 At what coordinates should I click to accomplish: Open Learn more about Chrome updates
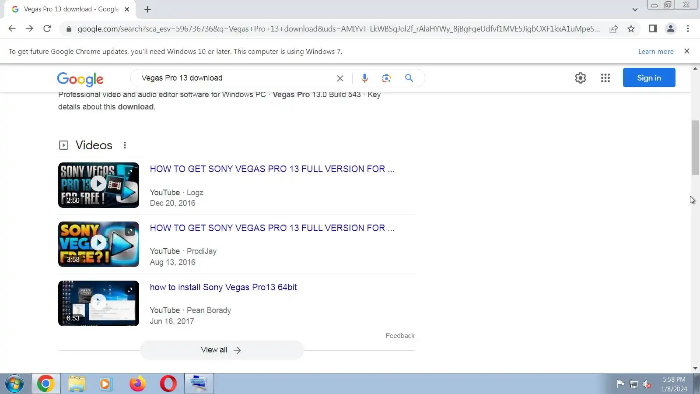click(656, 51)
